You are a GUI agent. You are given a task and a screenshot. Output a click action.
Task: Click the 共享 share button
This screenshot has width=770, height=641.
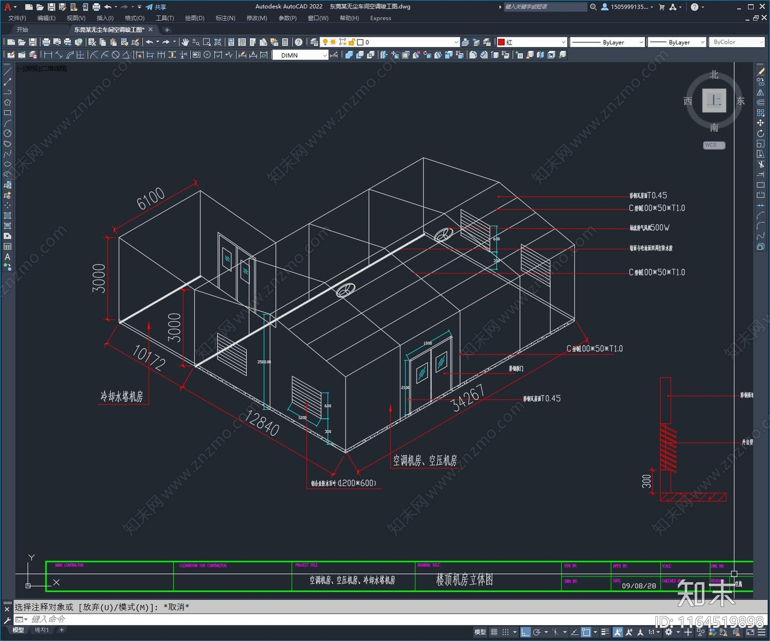[156, 7]
